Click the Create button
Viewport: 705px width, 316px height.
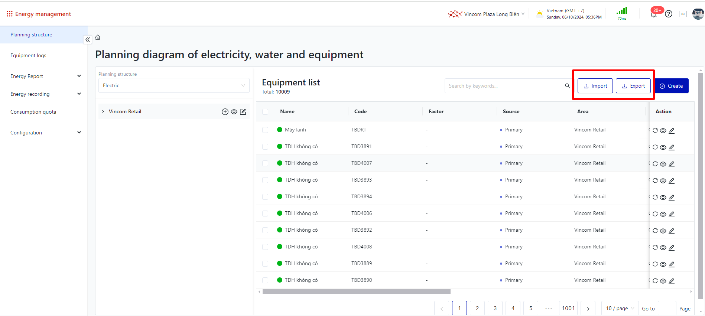coord(671,86)
